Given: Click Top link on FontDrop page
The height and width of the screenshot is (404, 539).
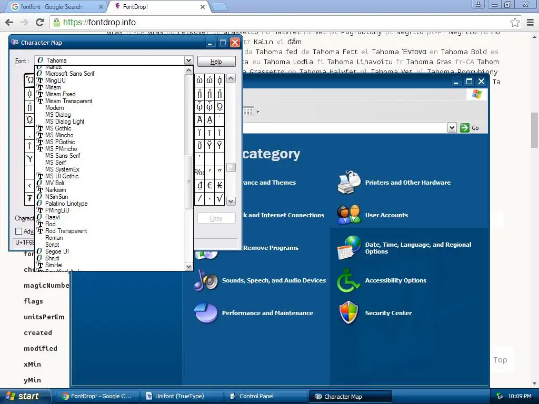Looking at the screenshot, I should point(500,360).
